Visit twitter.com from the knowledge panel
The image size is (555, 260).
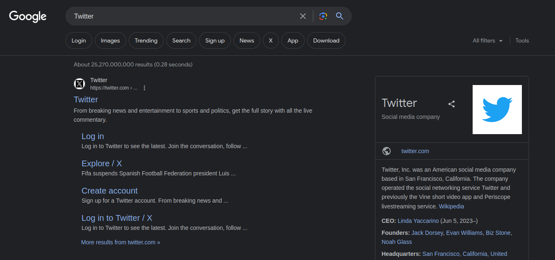pos(415,151)
